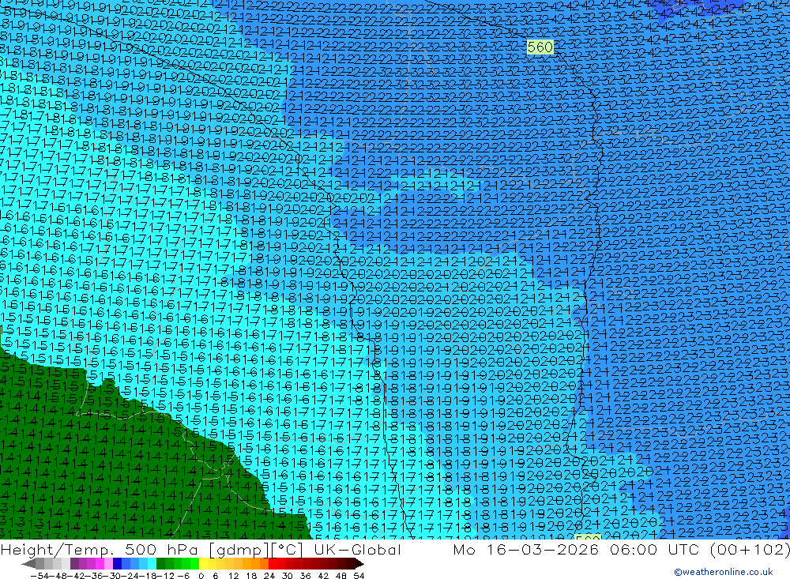
Task: Click the '(00+102)' forecast hour text
Action: (x=749, y=550)
